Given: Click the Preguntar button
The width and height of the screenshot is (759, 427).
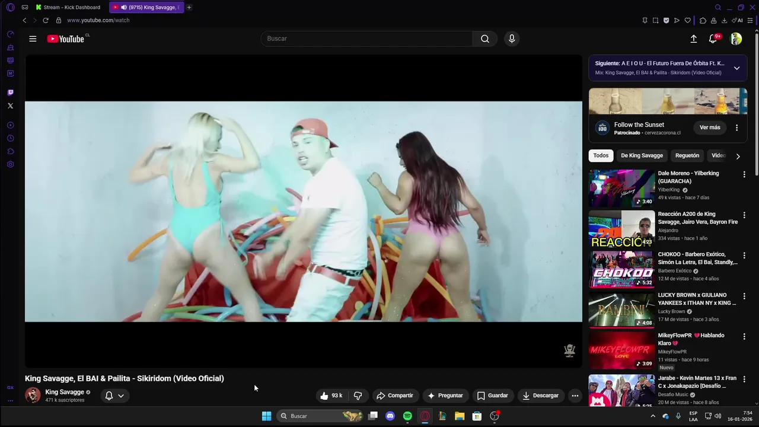Looking at the screenshot, I should click(x=445, y=396).
